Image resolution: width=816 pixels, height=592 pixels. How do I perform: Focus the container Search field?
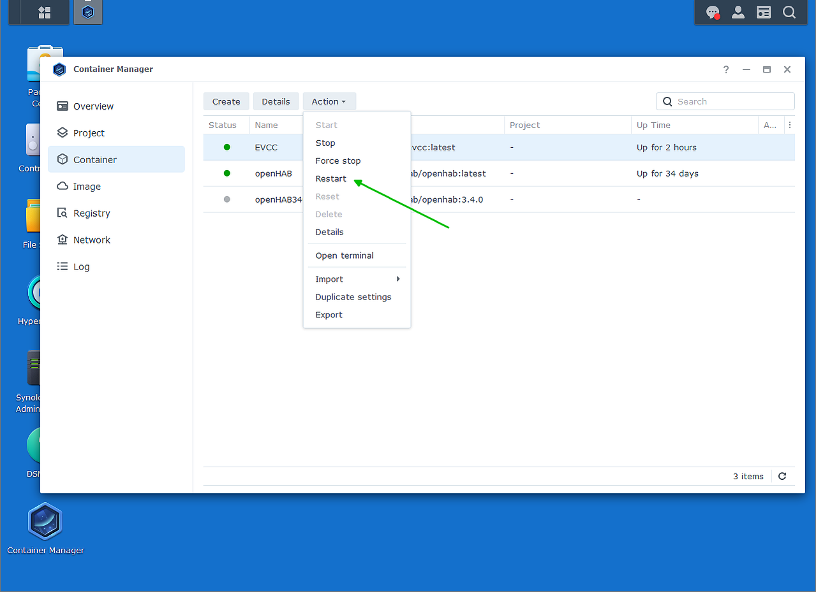tap(725, 101)
